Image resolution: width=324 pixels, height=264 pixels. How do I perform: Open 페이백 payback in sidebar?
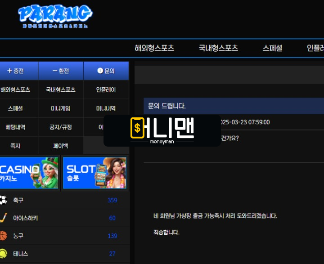click(60, 146)
